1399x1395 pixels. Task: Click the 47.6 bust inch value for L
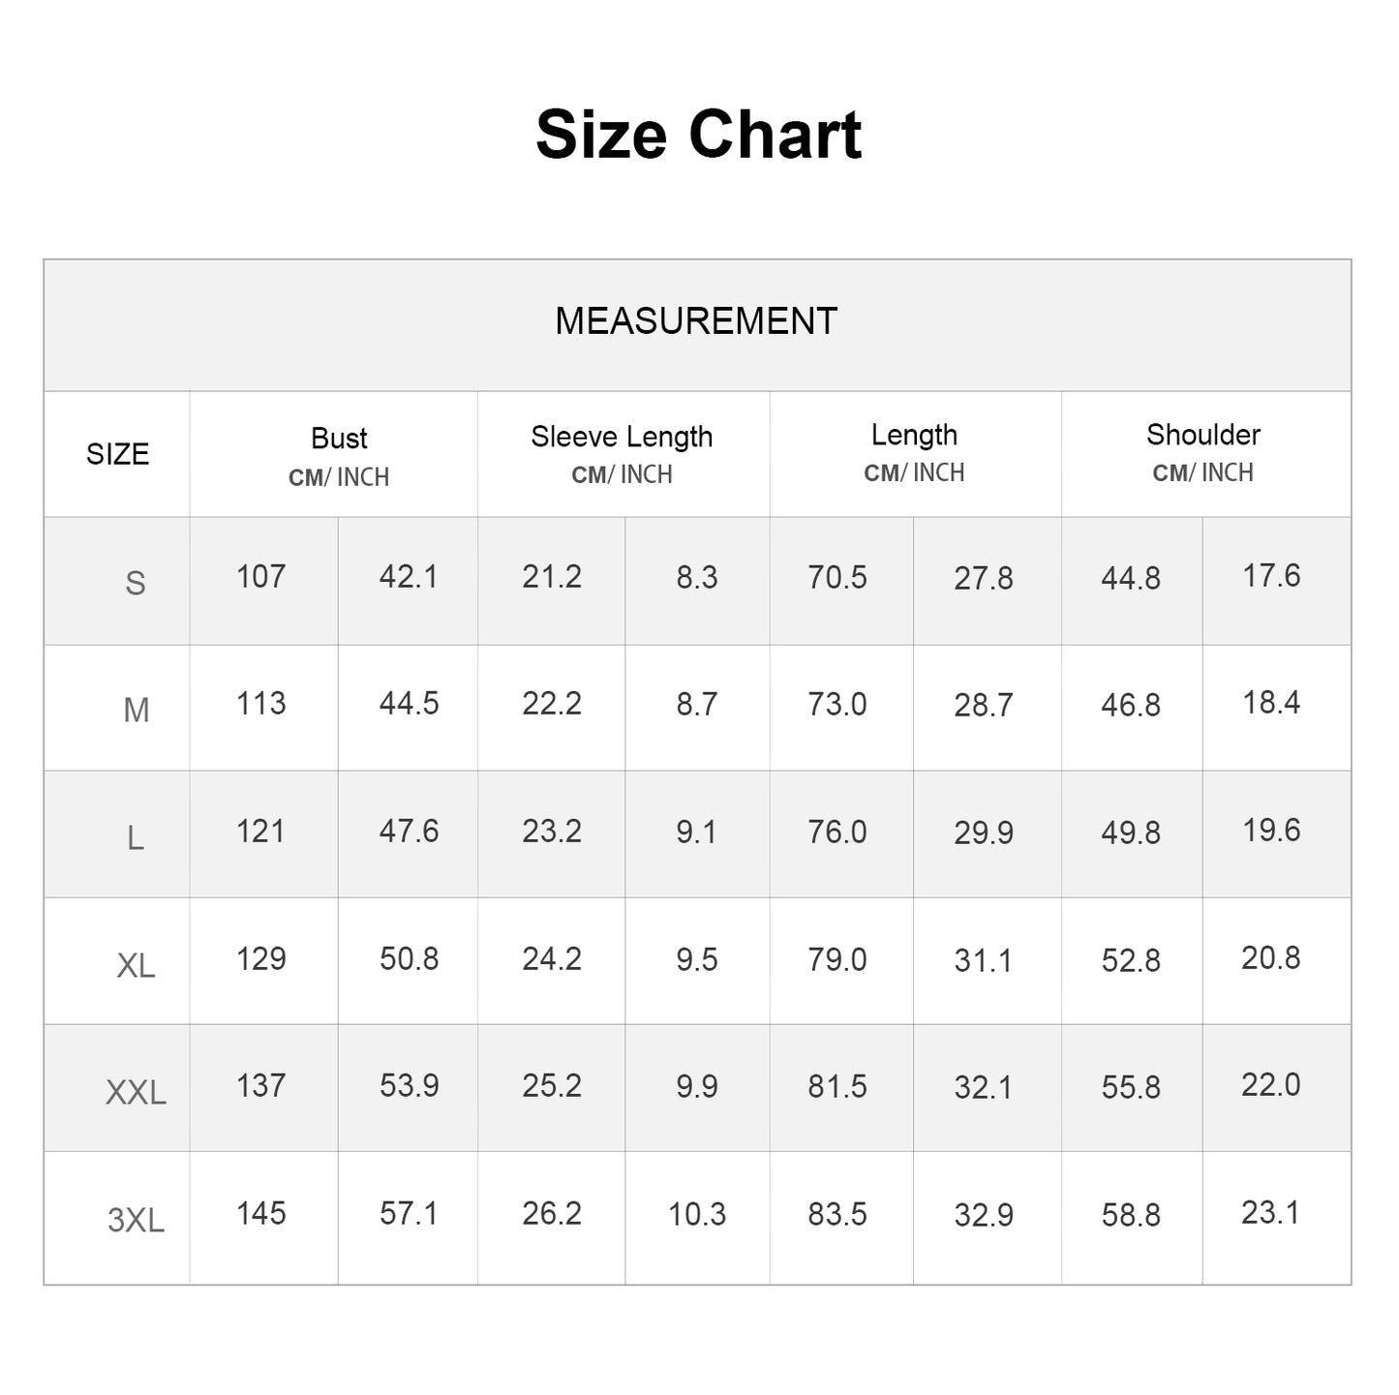[x=409, y=832]
